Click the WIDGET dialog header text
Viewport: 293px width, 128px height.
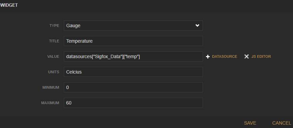click(x=9, y=5)
